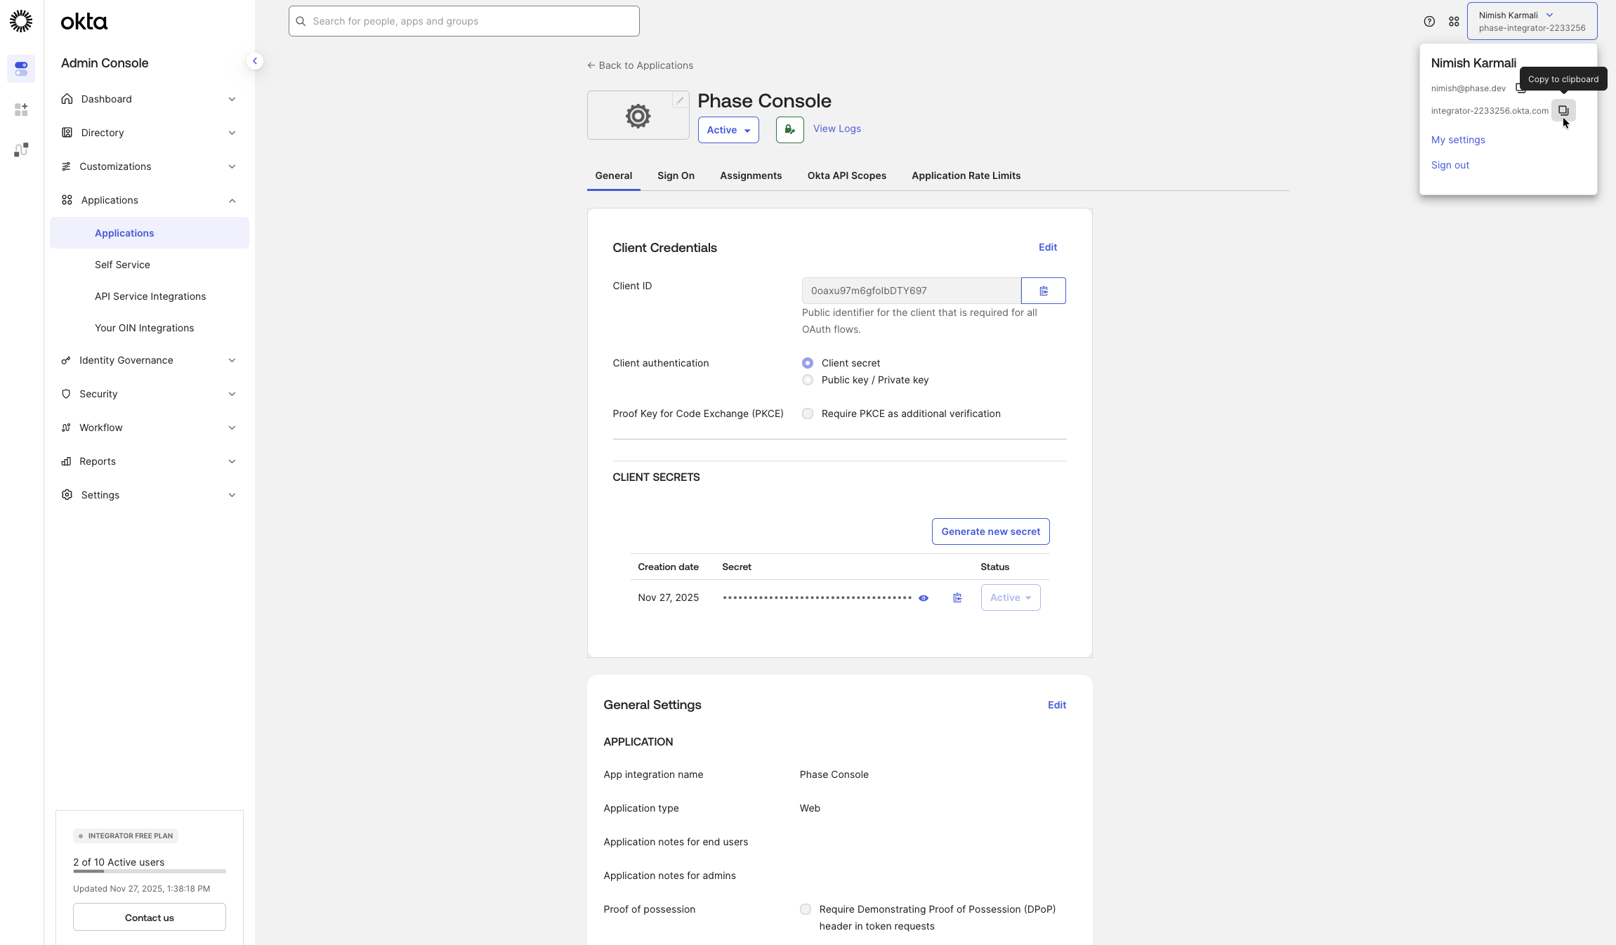Screen dimensions: 1616x945
Task: Click the Applications grid icon in sidebar
Action: pos(67,200)
